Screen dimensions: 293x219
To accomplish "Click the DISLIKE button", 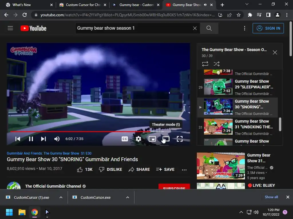I will [110, 169].
